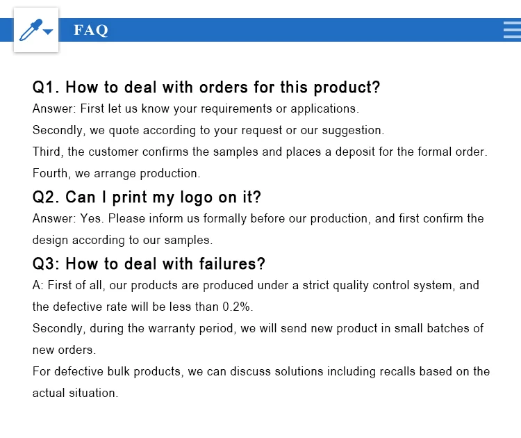Click the 'Secondly, we quote' answer line
The height and width of the screenshot is (438, 521).
(x=208, y=131)
